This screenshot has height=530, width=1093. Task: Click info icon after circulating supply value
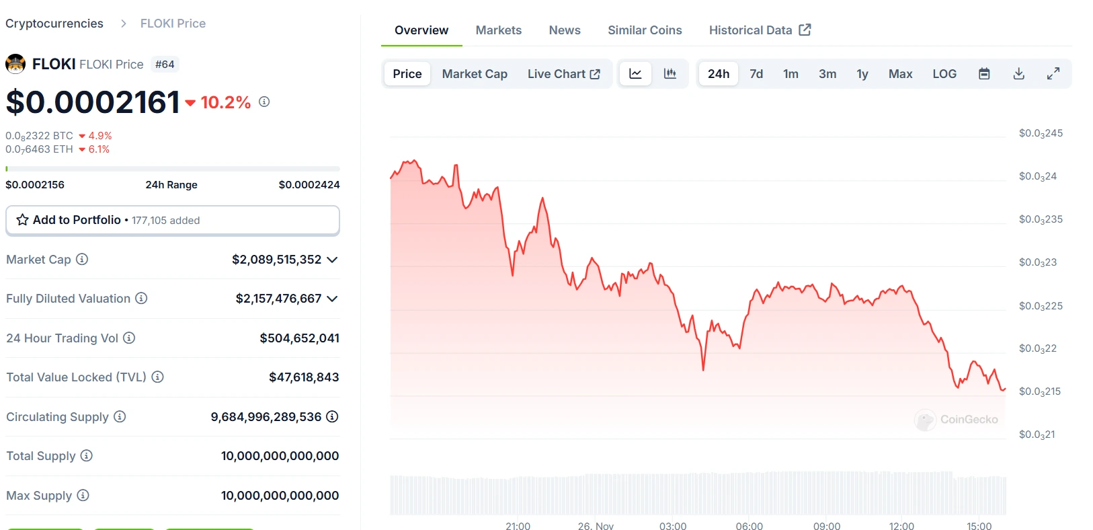coord(332,416)
